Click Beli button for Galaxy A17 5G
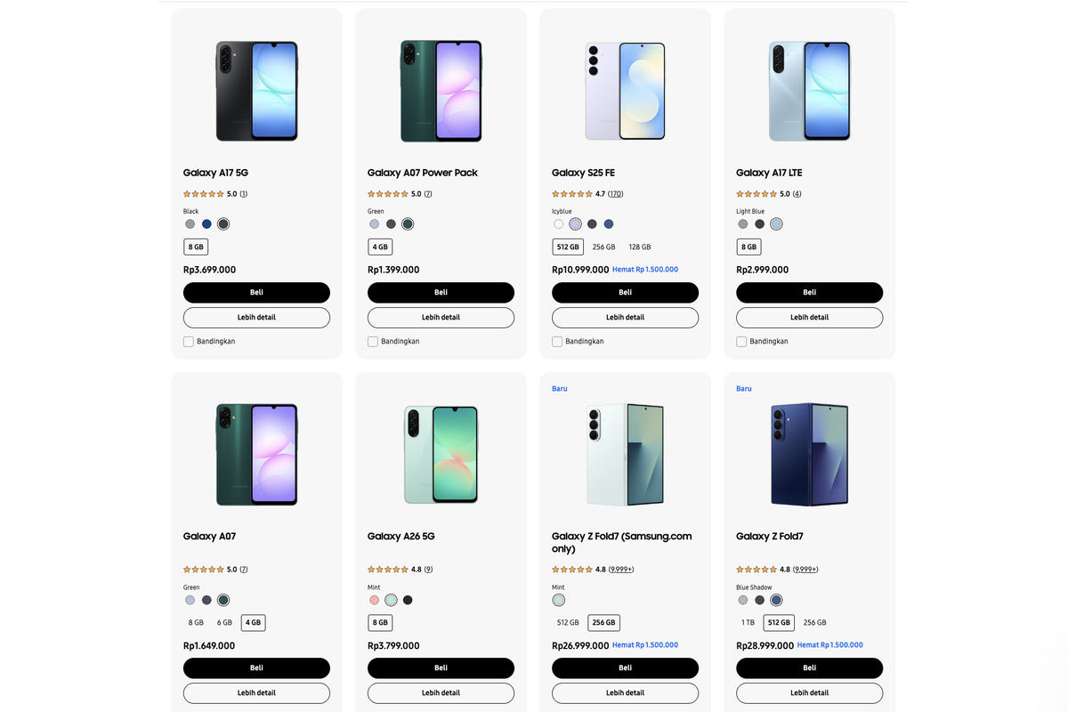This screenshot has height=712, width=1068. 256,292
